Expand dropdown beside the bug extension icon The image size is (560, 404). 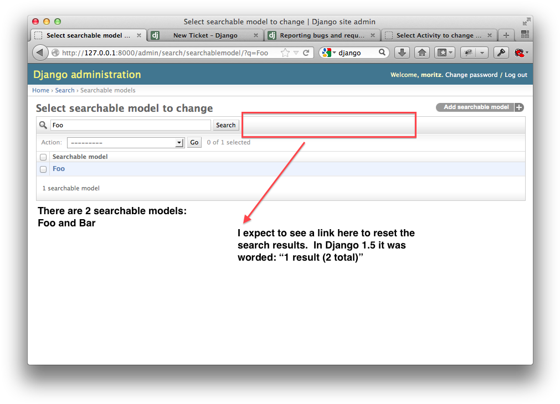pos(482,53)
